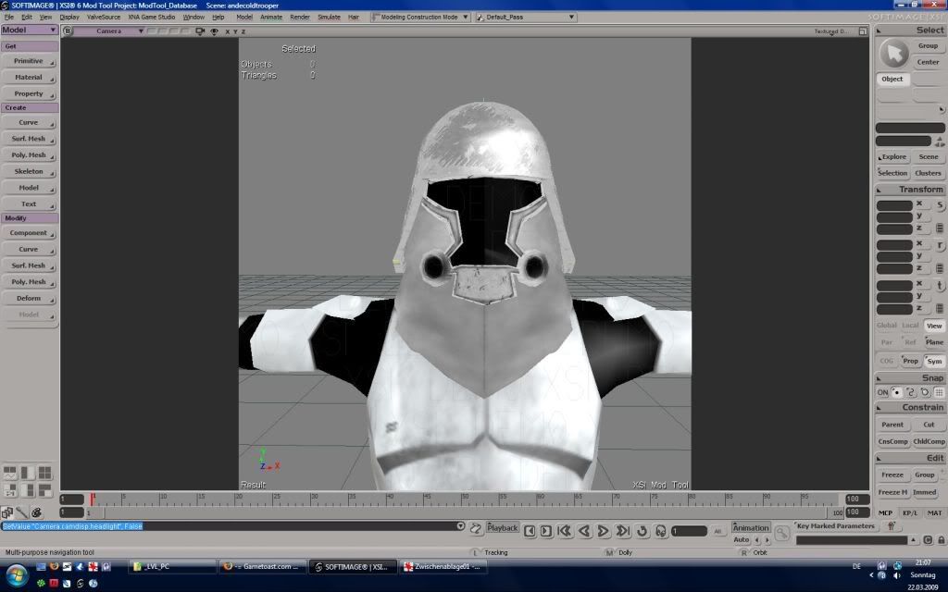948x592 pixels.
Task: Toggle the viewport X axis button
Action: [228, 31]
